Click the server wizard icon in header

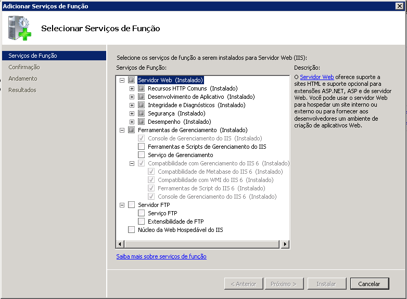[x=20, y=28]
